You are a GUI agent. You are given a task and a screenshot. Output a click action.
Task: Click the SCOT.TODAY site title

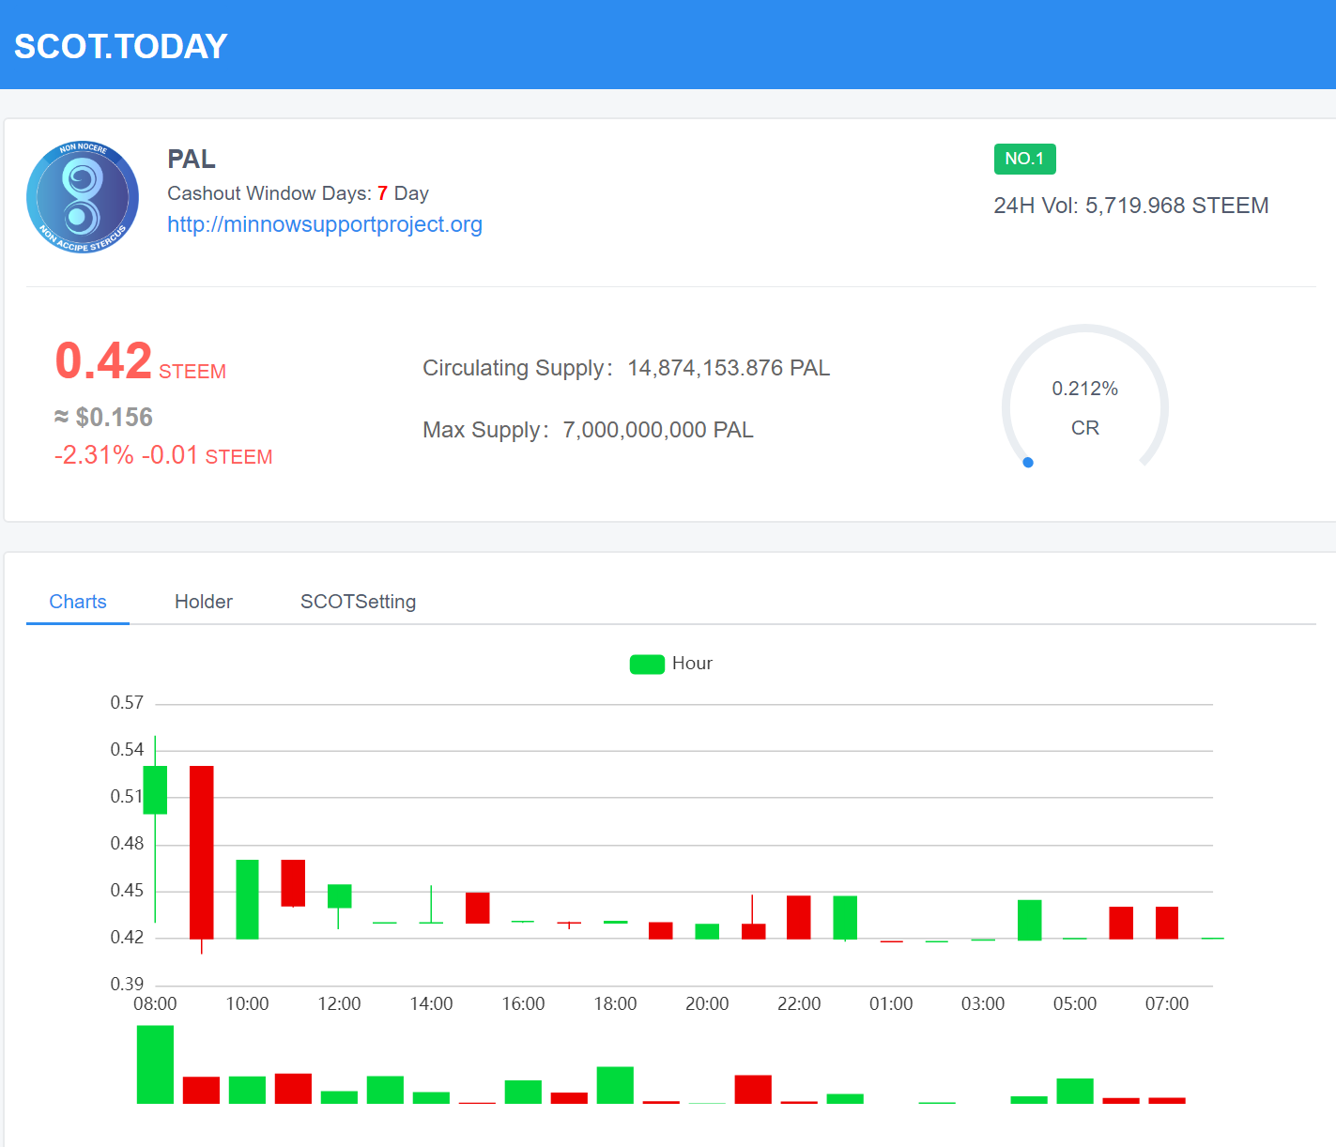pyautogui.click(x=121, y=46)
